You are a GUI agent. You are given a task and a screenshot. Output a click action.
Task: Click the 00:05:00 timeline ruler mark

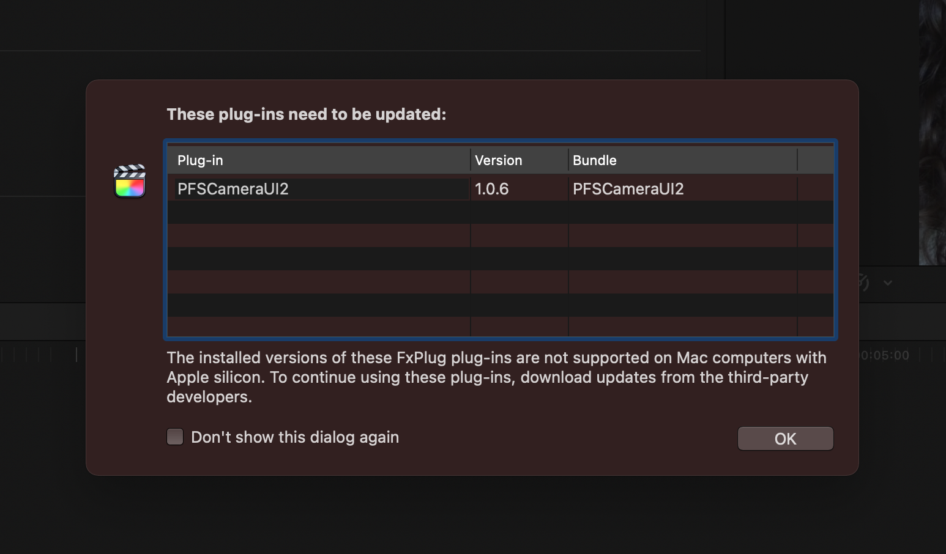click(x=885, y=355)
